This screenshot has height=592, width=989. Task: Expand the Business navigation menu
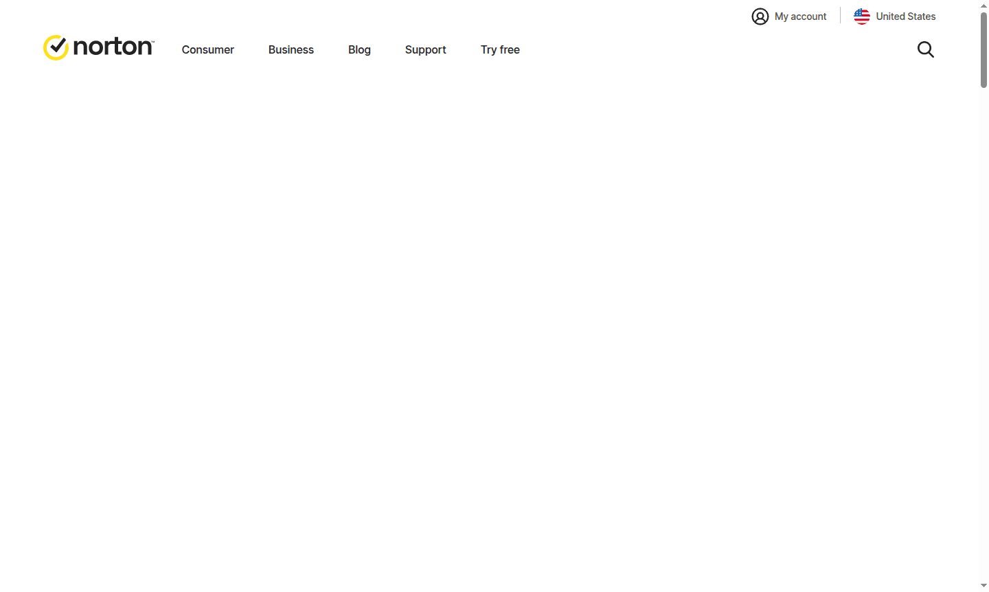coord(291,49)
